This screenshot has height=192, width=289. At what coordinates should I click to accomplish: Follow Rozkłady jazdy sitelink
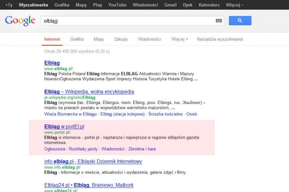[83, 149]
